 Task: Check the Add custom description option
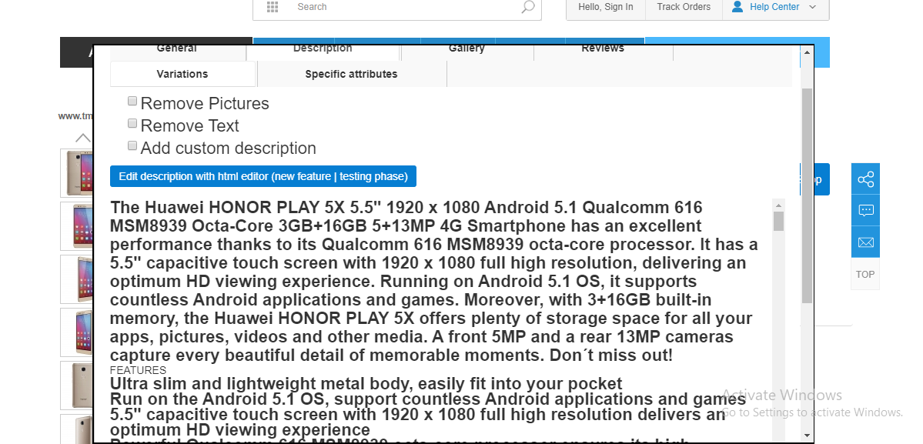(132, 146)
